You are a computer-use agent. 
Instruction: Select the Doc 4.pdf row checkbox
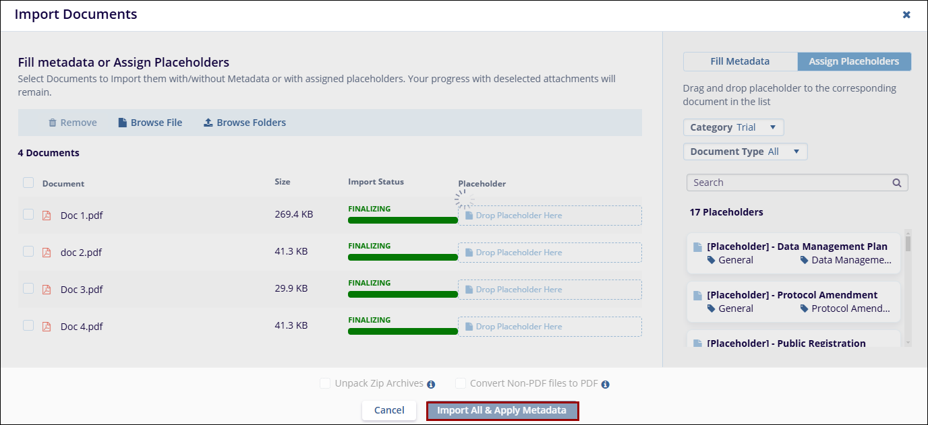coord(28,325)
